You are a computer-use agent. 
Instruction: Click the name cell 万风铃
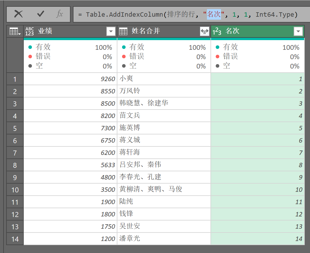pyautogui.click(x=164, y=91)
